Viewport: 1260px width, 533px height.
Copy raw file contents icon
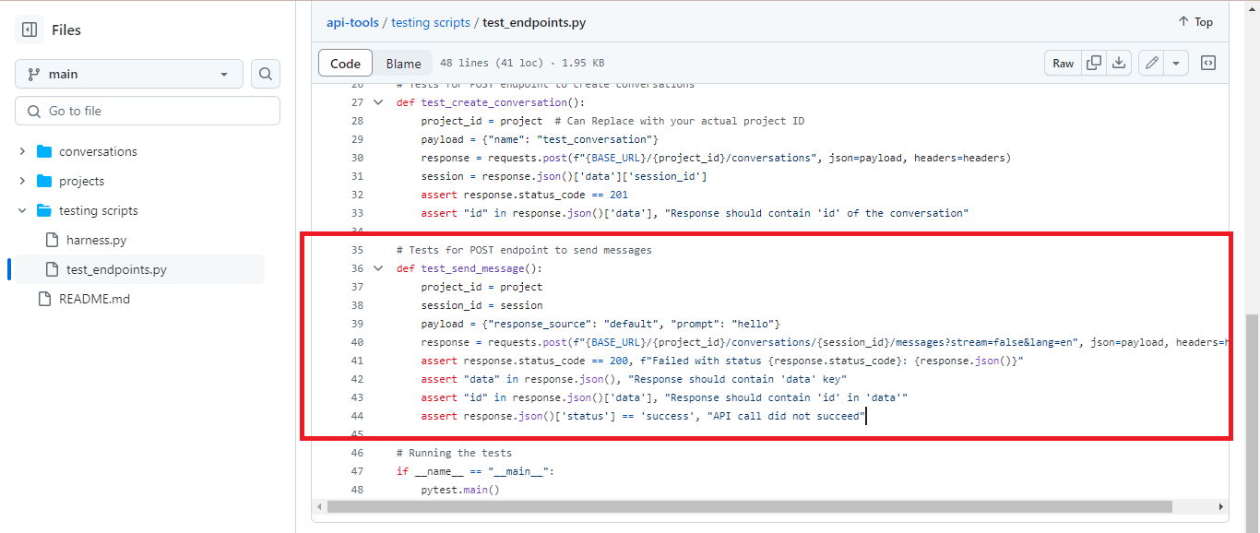point(1094,63)
